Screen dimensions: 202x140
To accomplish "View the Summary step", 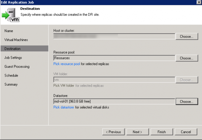I will [x=11, y=84].
